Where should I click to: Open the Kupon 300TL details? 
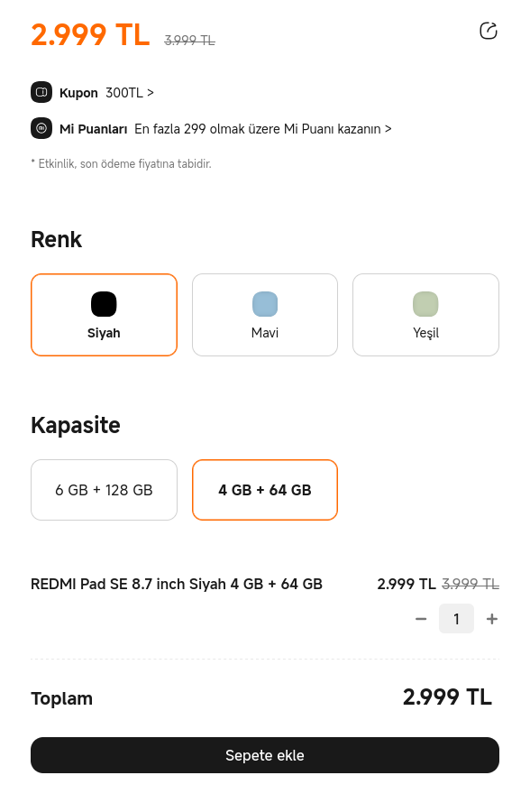(x=130, y=93)
